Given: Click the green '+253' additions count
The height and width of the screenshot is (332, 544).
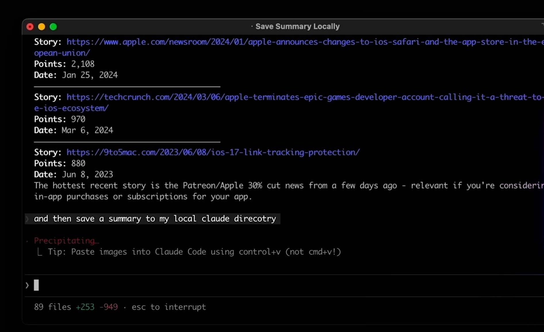Looking at the screenshot, I should (x=85, y=307).
